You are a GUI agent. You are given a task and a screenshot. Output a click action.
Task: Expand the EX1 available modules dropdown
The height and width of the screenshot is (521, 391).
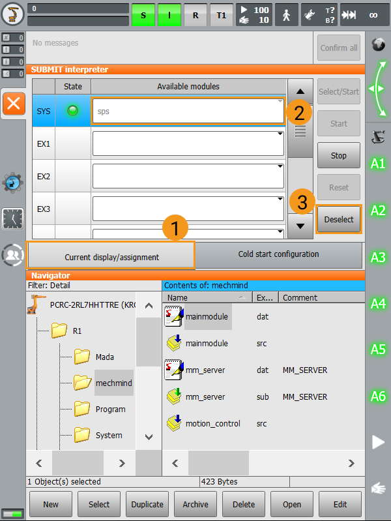click(x=188, y=143)
